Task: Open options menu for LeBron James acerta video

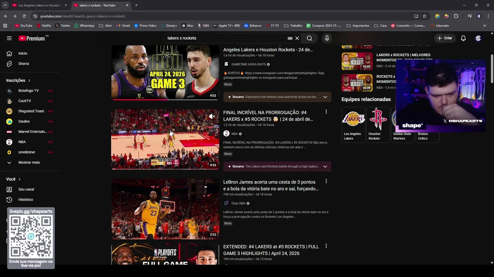Action: tap(326, 182)
